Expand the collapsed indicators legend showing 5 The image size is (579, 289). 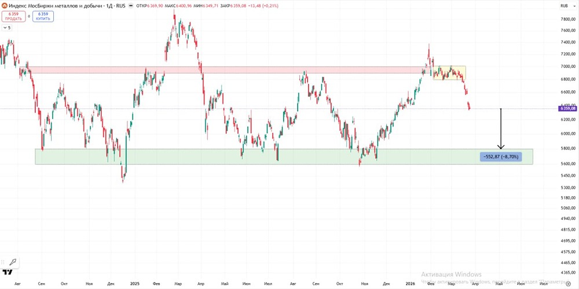click(x=6, y=27)
